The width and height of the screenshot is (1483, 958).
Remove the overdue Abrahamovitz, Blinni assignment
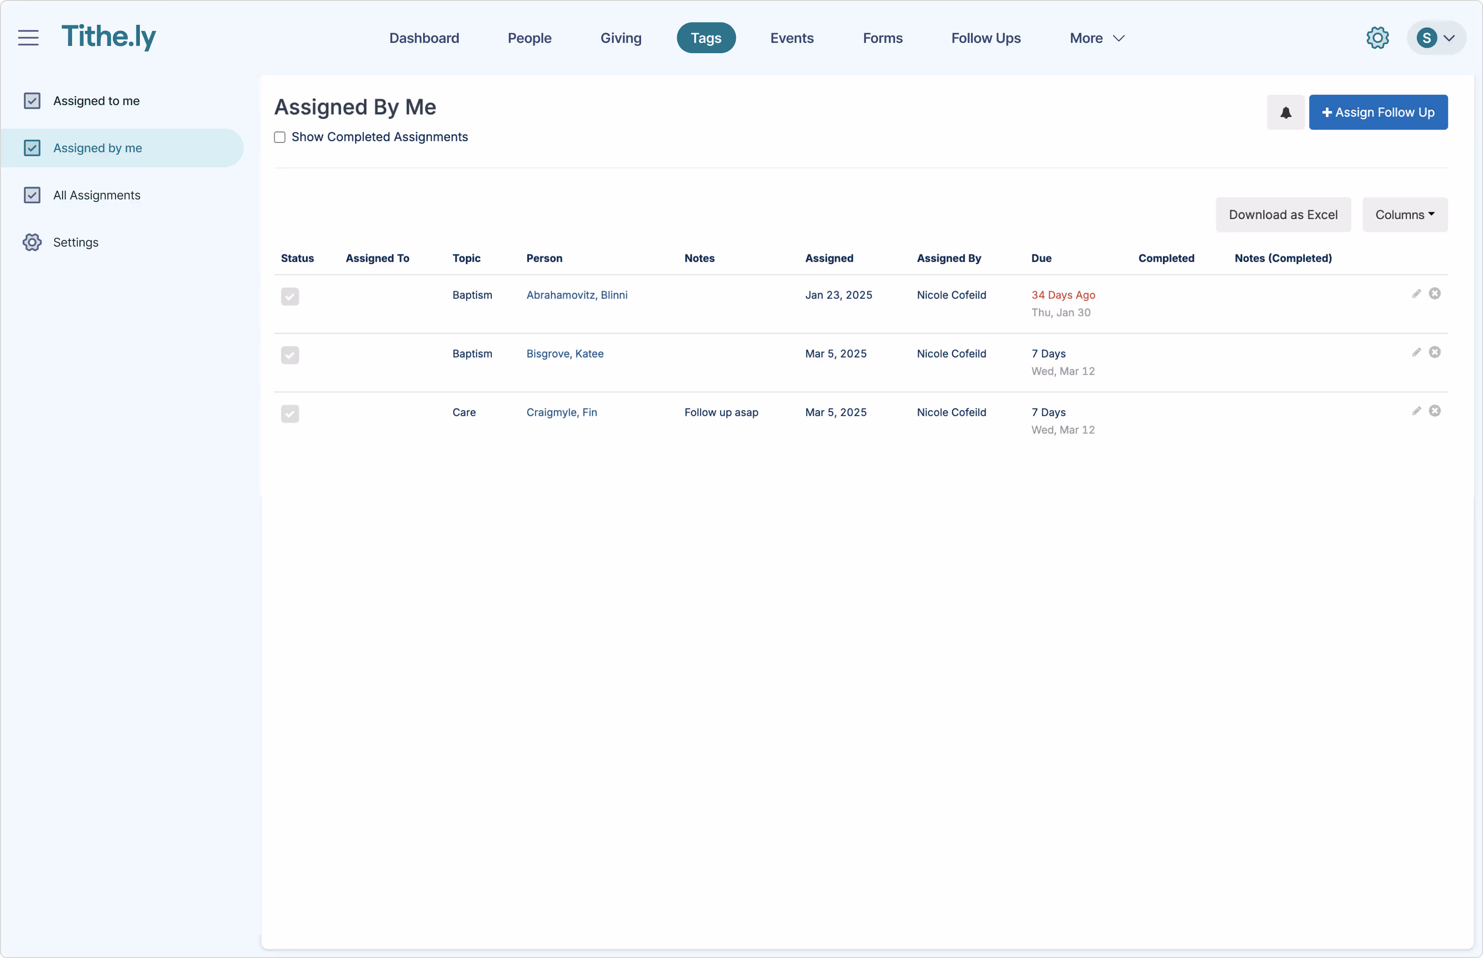pyautogui.click(x=1435, y=293)
